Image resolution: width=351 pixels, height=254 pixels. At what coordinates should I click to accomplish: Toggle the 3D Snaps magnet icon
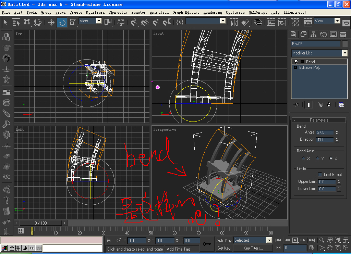point(134,22)
